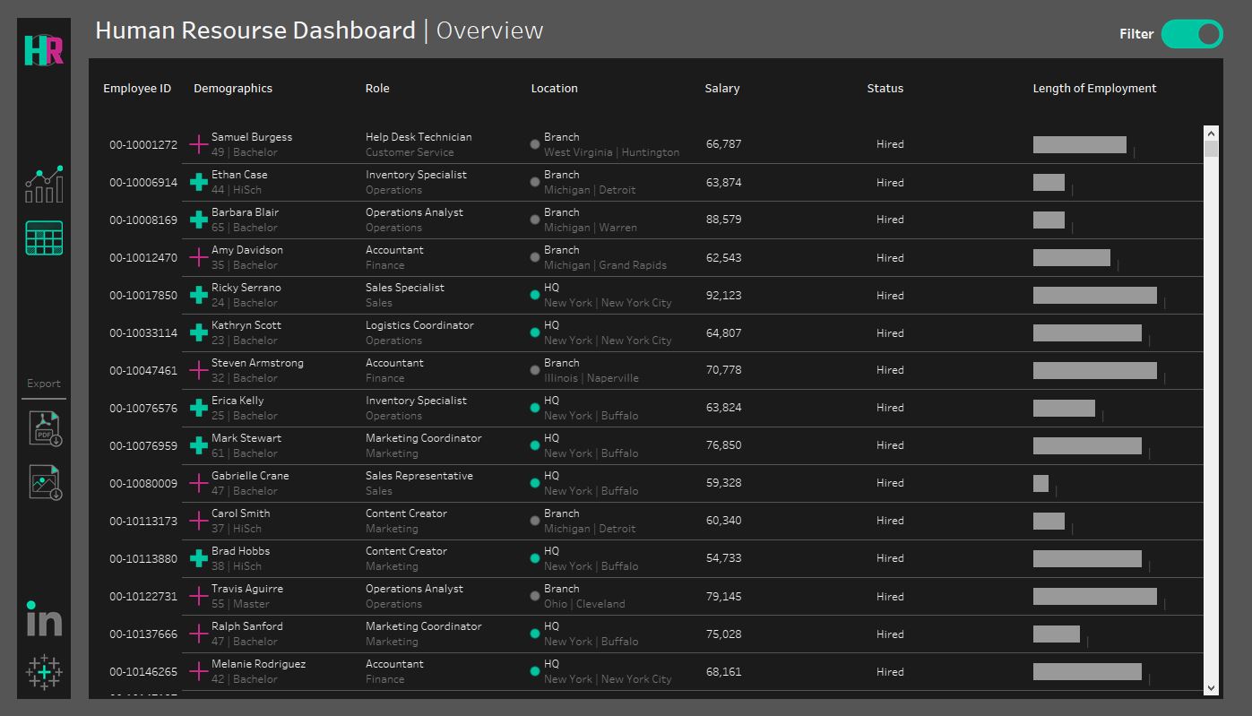Click Ethan Case's green plus icon

pyautogui.click(x=199, y=182)
